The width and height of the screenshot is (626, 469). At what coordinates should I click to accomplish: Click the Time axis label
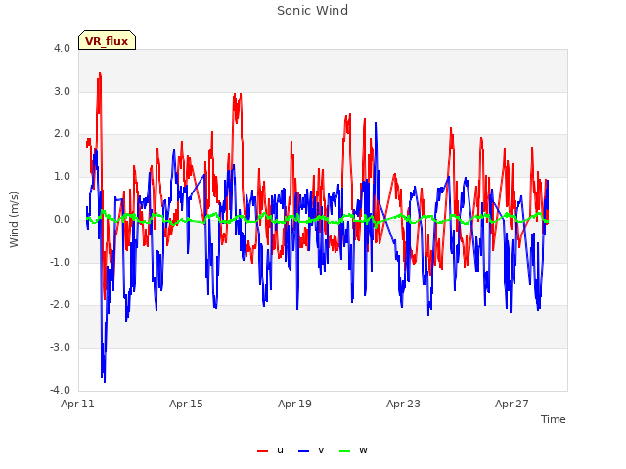pyautogui.click(x=553, y=419)
